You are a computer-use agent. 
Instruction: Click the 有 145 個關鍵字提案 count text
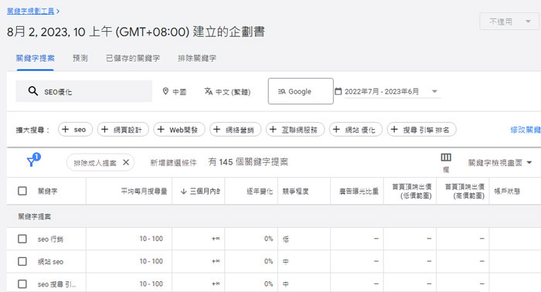click(x=248, y=161)
